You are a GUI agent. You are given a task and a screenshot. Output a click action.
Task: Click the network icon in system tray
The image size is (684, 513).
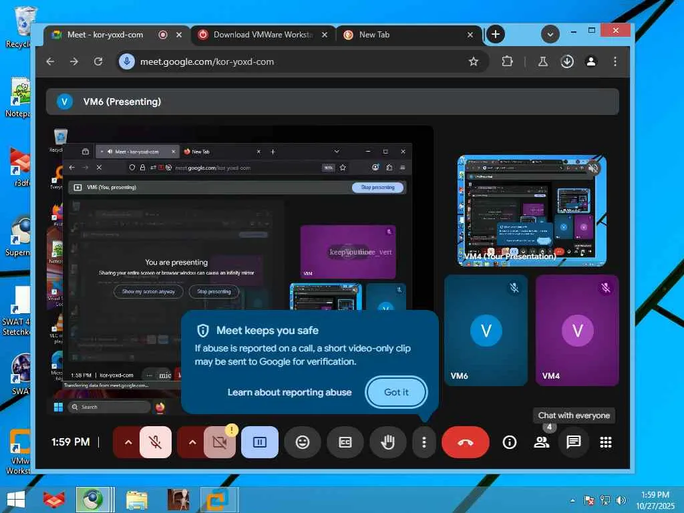point(605,500)
